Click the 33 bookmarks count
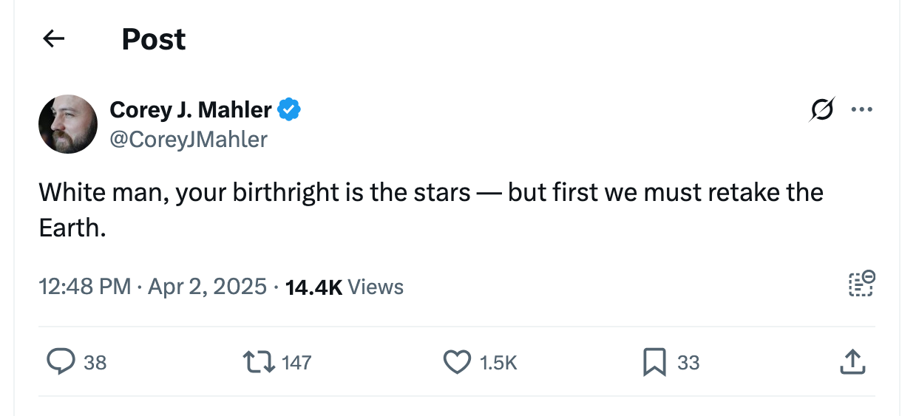 pos(688,363)
